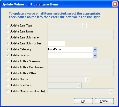
Task: Enable the Update Status checkbox
Action: 8,79
